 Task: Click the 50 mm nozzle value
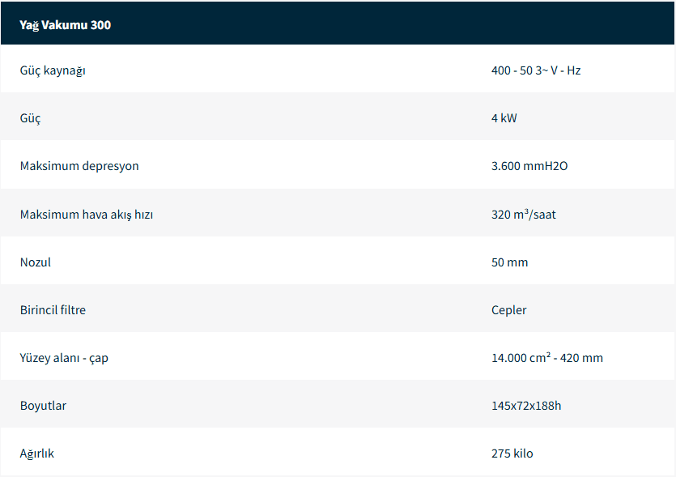(509, 262)
